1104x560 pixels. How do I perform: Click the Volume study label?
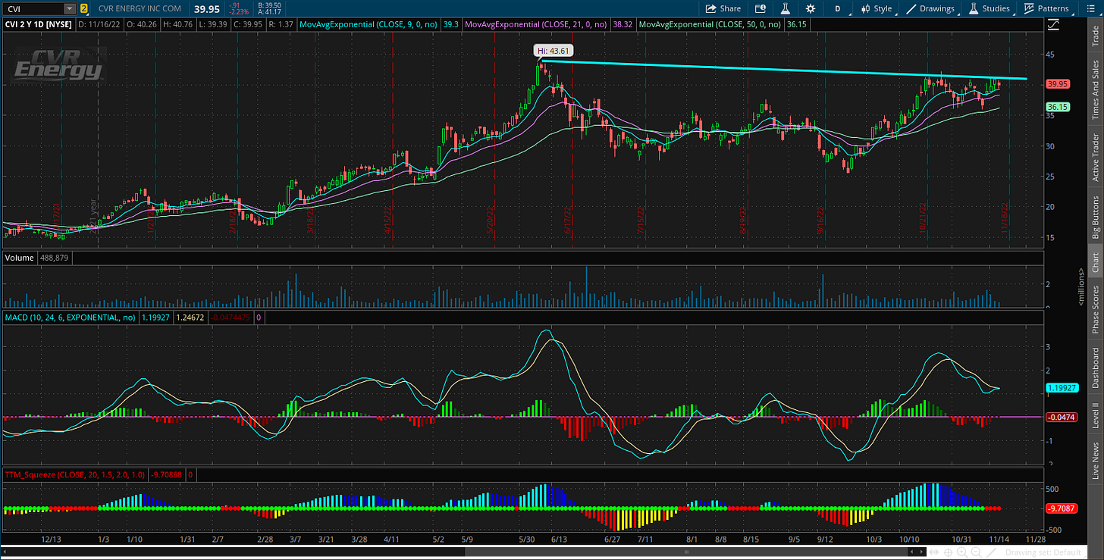pyautogui.click(x=20, y=258)
